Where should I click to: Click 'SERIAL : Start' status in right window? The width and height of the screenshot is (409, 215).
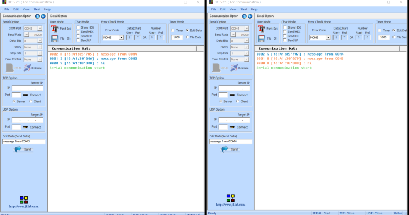click(321, 213)
